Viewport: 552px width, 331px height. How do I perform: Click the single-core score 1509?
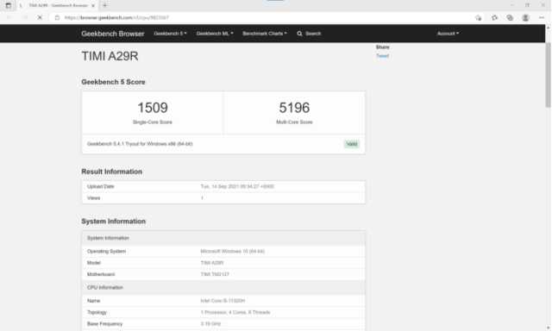coord(153,108)
